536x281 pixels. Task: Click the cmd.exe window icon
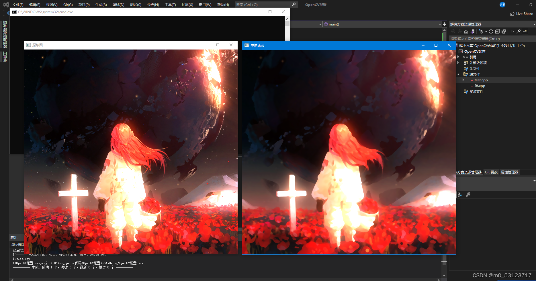pos(14,12)
